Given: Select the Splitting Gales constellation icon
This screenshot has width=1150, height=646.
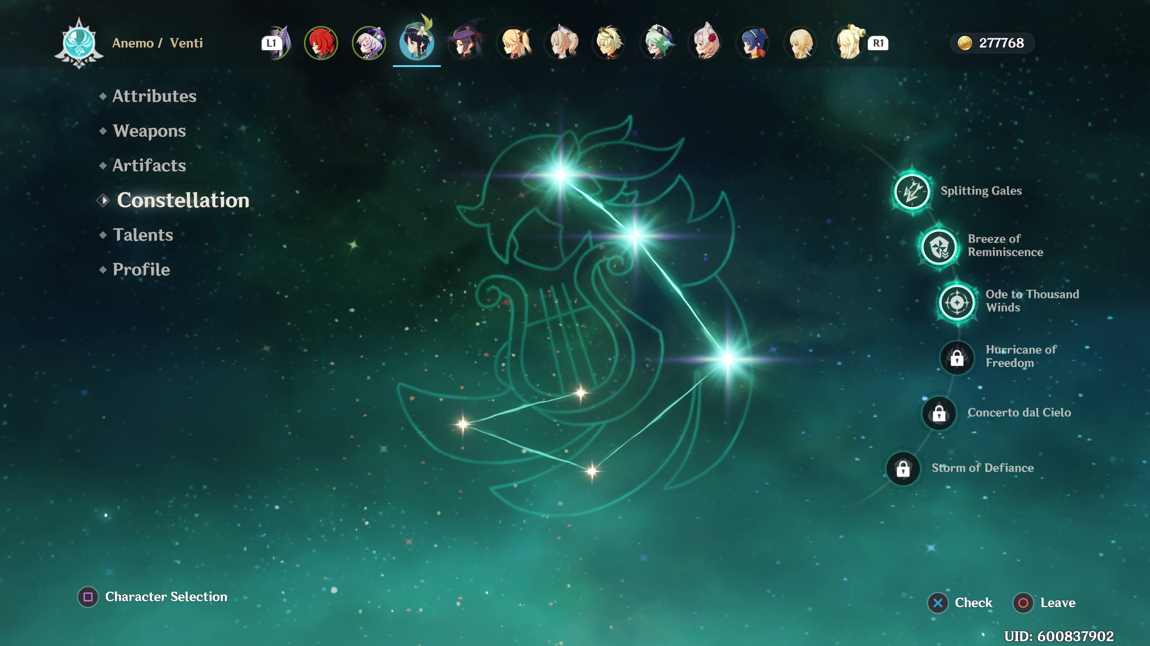Looking at the screenshot, I should point(912,192).
